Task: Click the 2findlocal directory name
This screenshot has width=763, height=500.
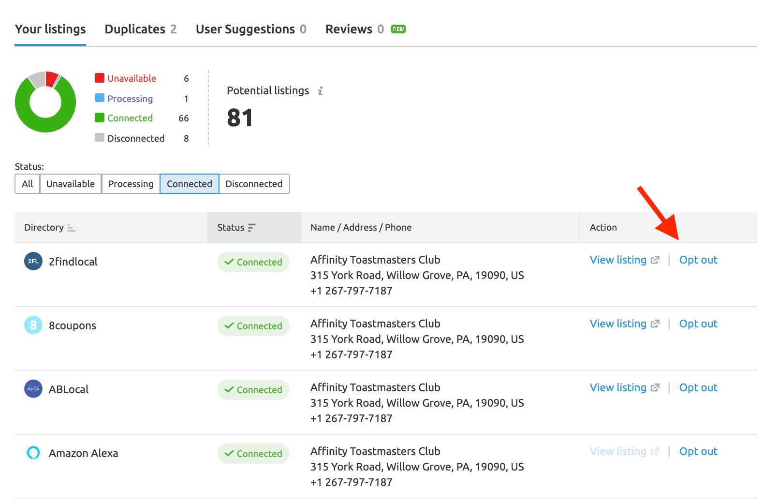Action: (73, 262)
